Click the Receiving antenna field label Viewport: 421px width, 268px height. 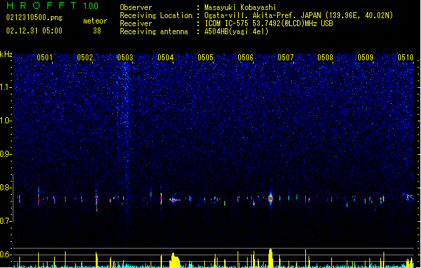pos(154,31)
